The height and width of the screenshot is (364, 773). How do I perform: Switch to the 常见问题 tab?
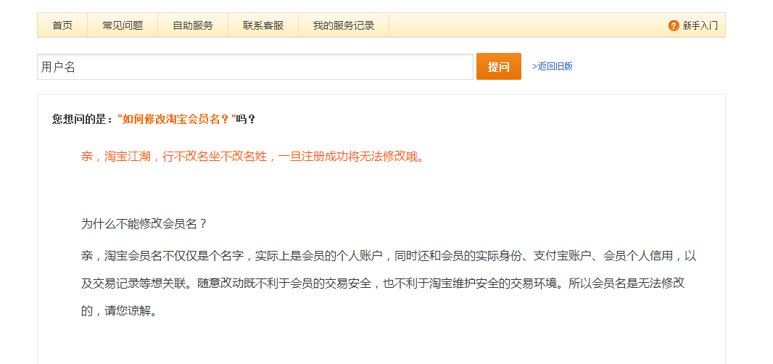[x=123, y=25]
